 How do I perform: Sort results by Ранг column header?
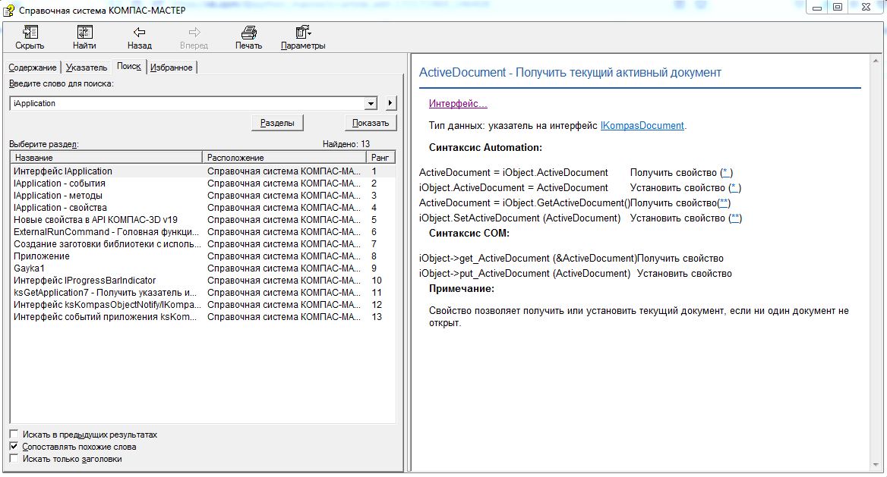click(x=380, y=158)
